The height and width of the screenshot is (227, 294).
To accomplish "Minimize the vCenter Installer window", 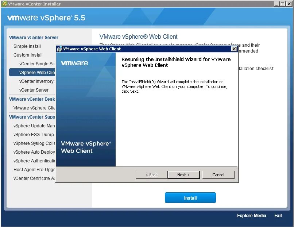I will tap(276, 4).
